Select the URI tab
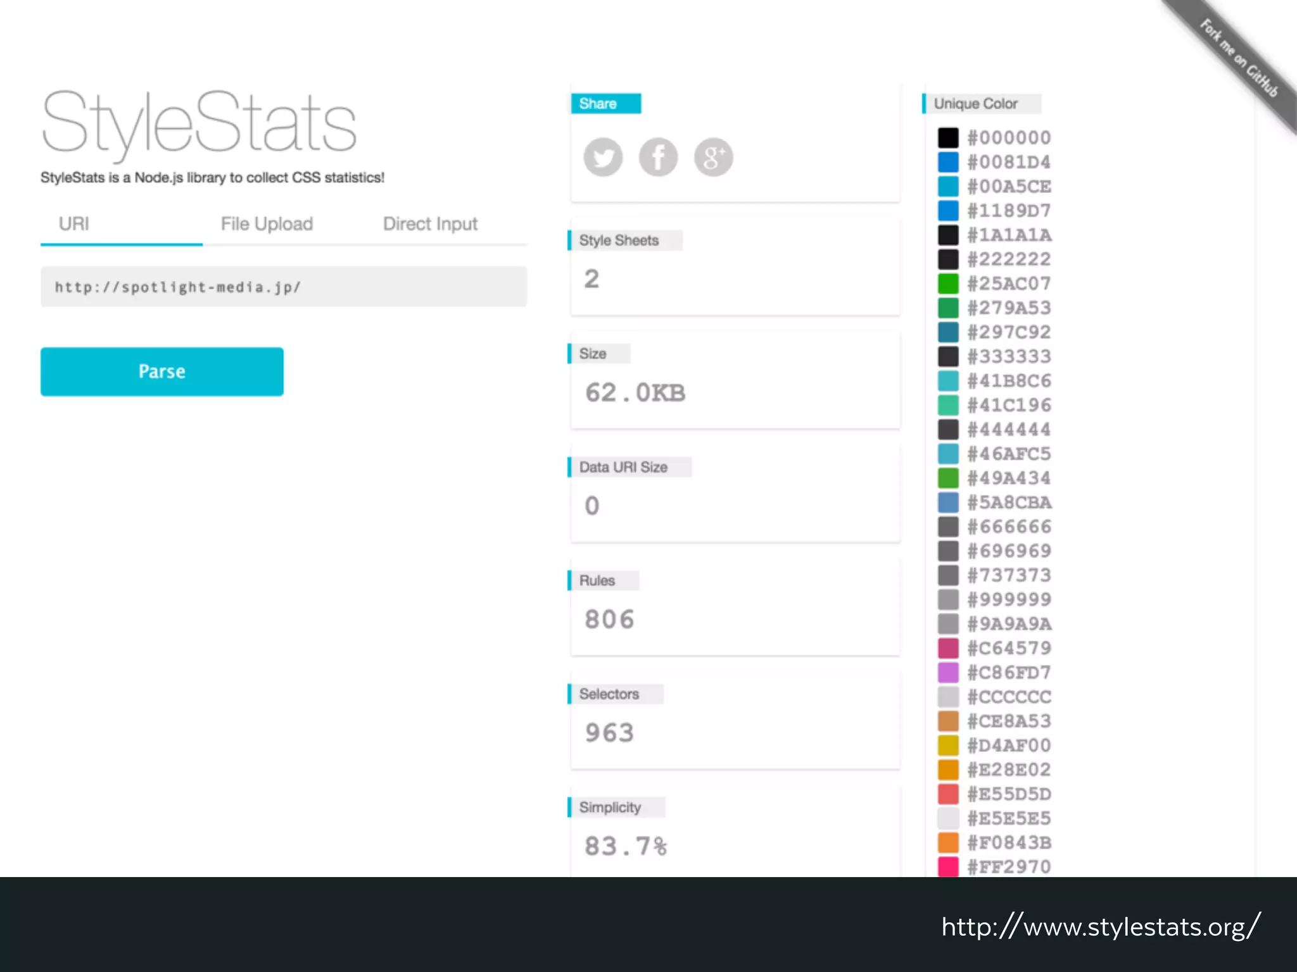This screenshot has width=1297, height=972. (x=74, y=224)
